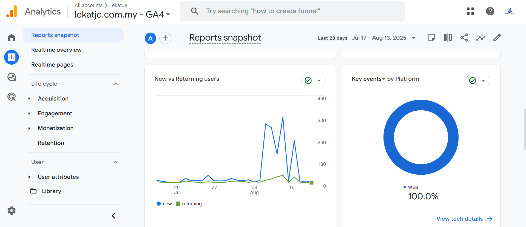The height and width of the screenshot is (227, 526).
Task: Add a new comparison with plus button
Action: (x=165, y=38)
